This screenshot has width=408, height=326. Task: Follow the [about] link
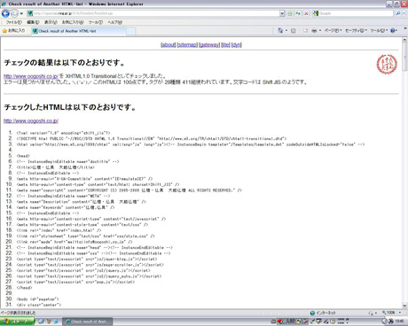coord(169,45)
